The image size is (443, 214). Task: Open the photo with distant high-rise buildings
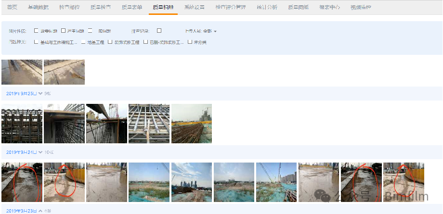tap(192, 182)
